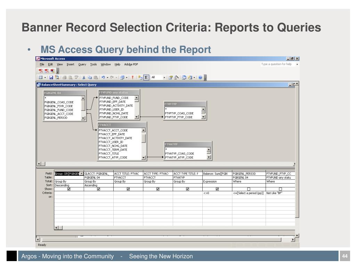
Task: Click the Balance criteria cell '<>0'
Action: click(x=217, y=193)
